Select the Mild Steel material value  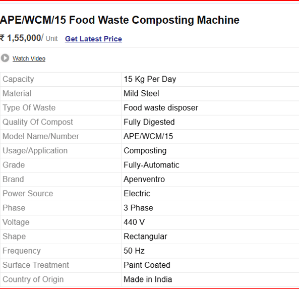(x=141, y=93)
